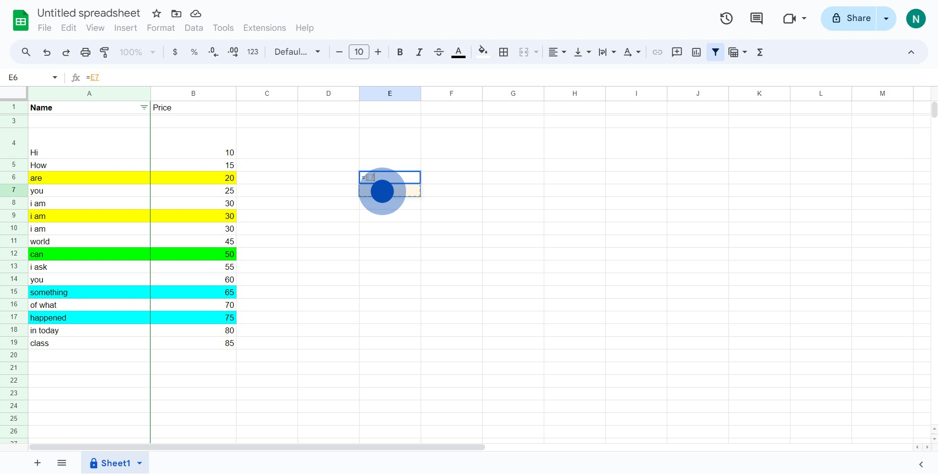This screenshot has height=474, width=938.
Task: Toggle the filter button in toolbar
Action: (x=715, y=52)
